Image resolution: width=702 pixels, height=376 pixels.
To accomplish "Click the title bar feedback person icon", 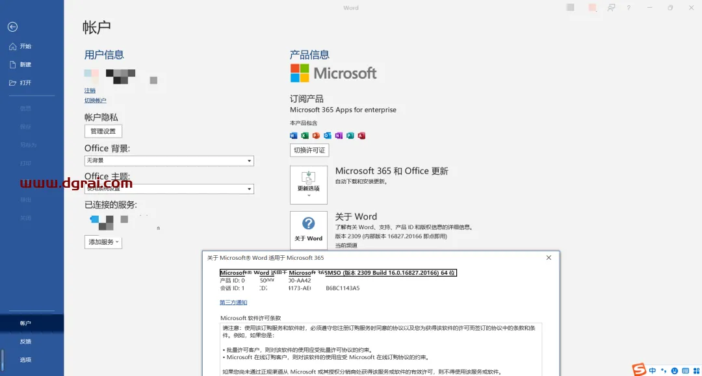I will pos(611,8).
